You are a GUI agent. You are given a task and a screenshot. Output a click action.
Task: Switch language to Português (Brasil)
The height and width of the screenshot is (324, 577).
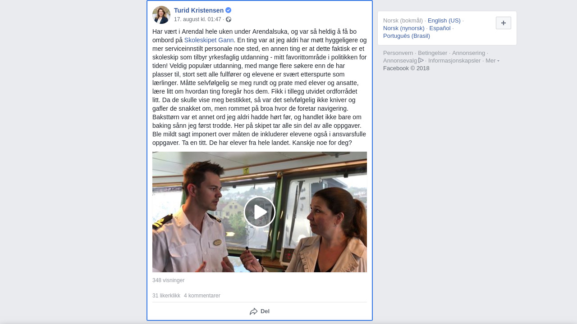point(407,36)
